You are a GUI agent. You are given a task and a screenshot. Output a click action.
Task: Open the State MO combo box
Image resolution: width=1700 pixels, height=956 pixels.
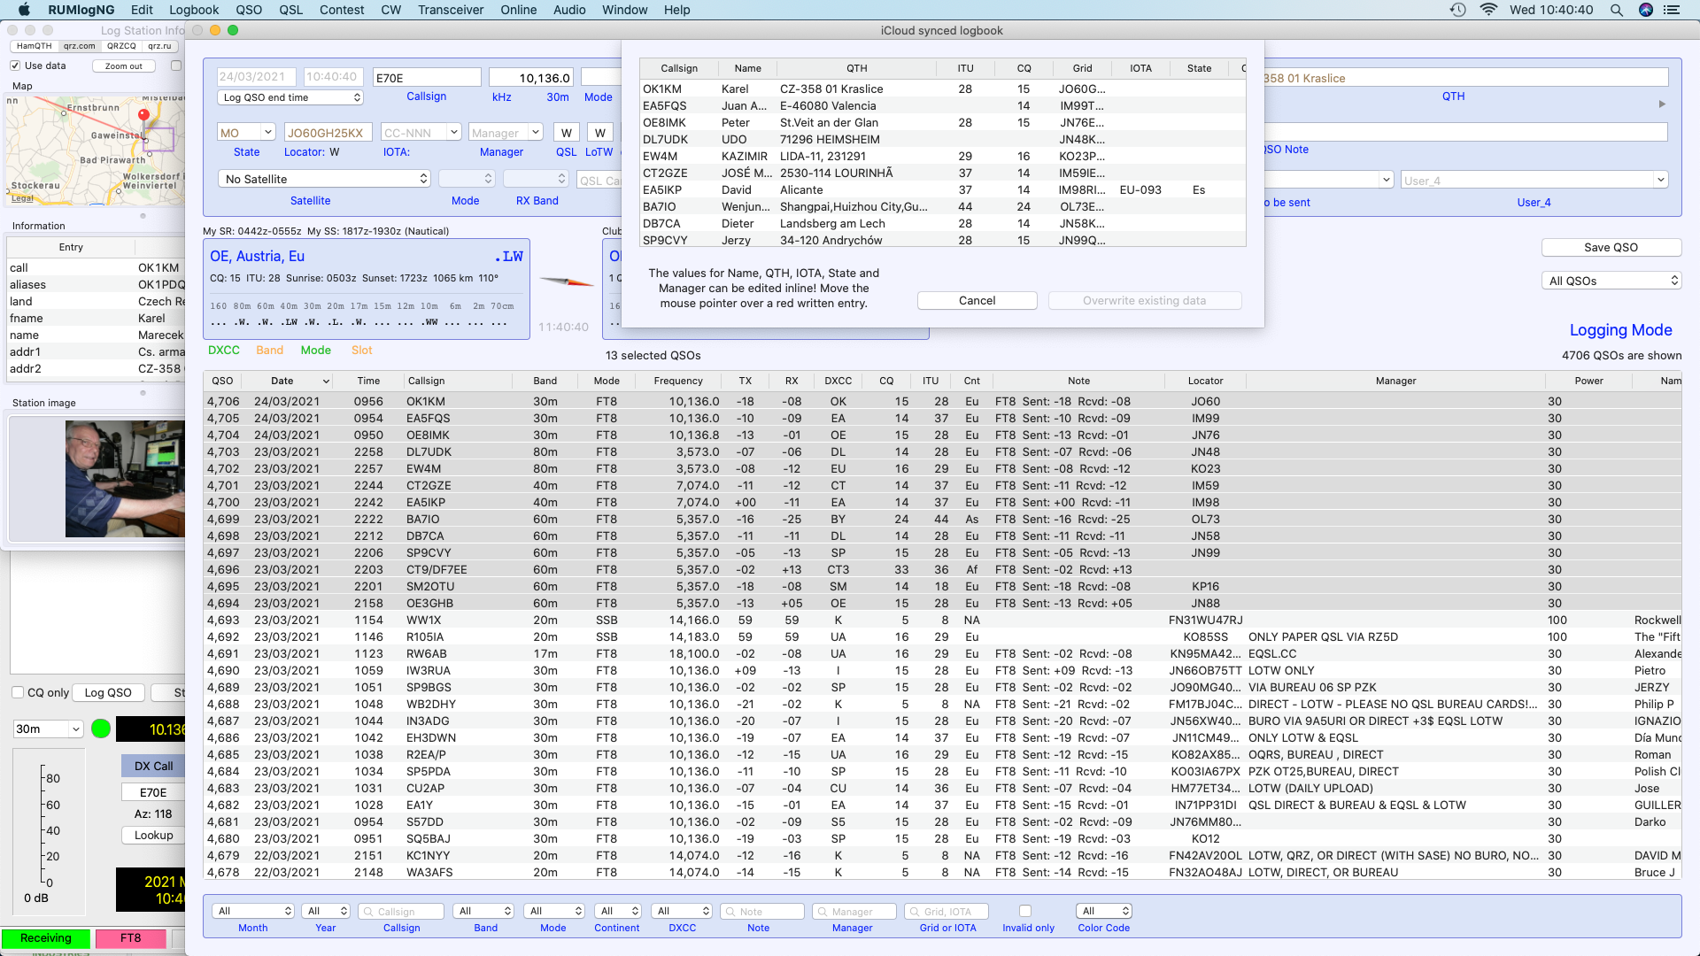[246, 133]
